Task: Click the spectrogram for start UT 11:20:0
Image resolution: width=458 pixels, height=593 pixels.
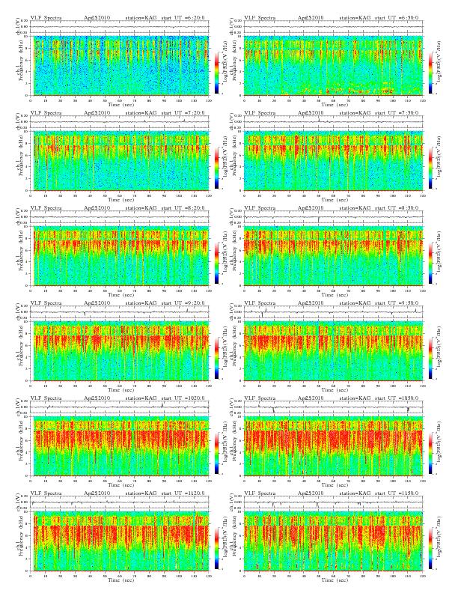Action: (x=121, y=541)
